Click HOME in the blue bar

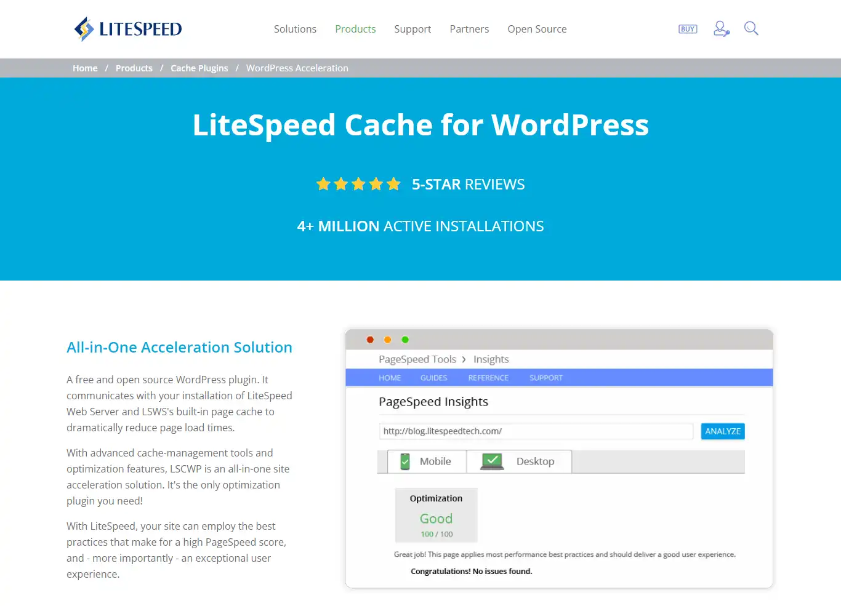[x=390, y=378]
